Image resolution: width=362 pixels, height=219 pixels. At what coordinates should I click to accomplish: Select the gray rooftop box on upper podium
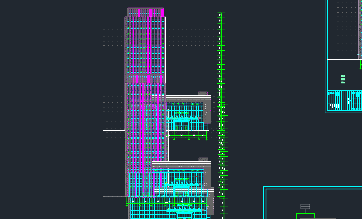coord(203,93)
